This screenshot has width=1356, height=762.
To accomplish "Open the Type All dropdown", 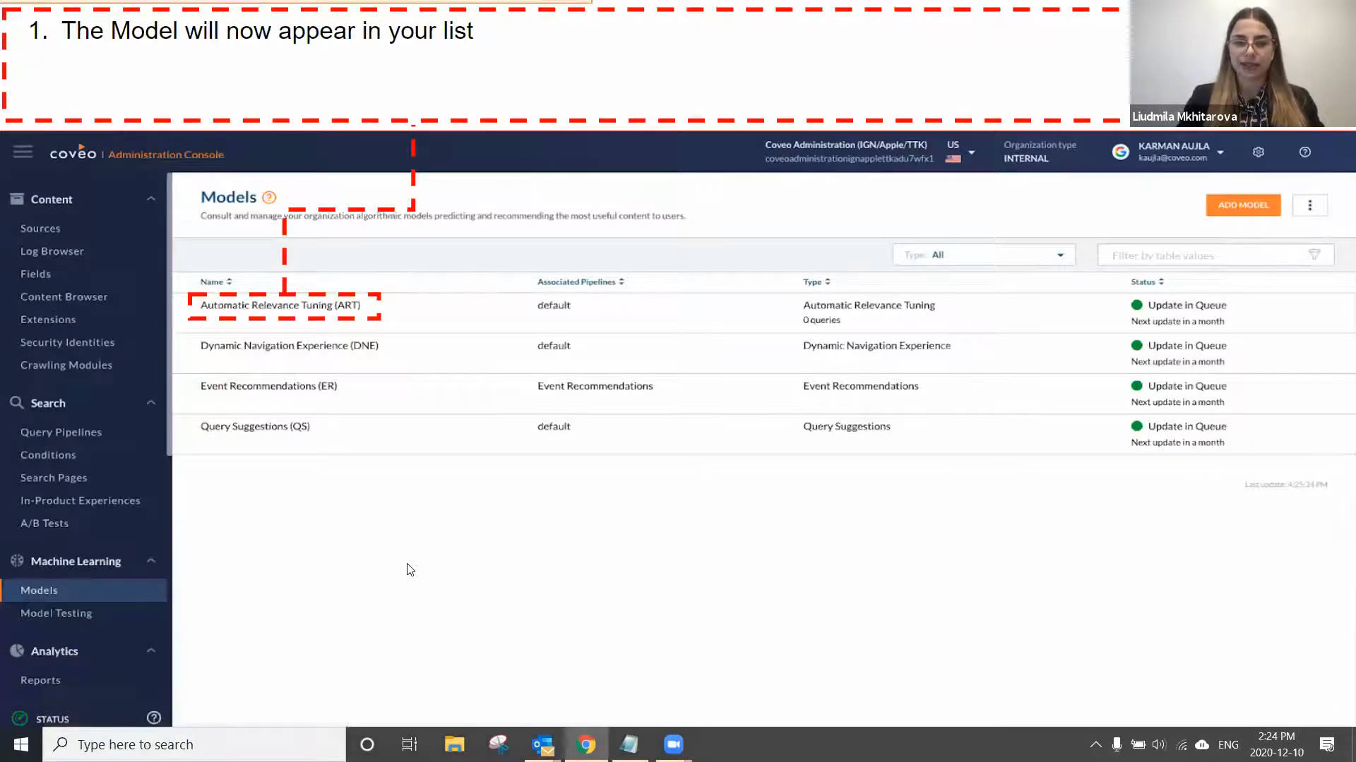I will click(x=984, y=255).
